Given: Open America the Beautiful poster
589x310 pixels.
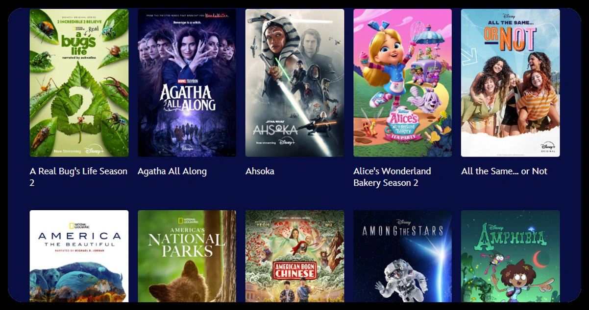Looking at the screenshot, I should point(79,256).
